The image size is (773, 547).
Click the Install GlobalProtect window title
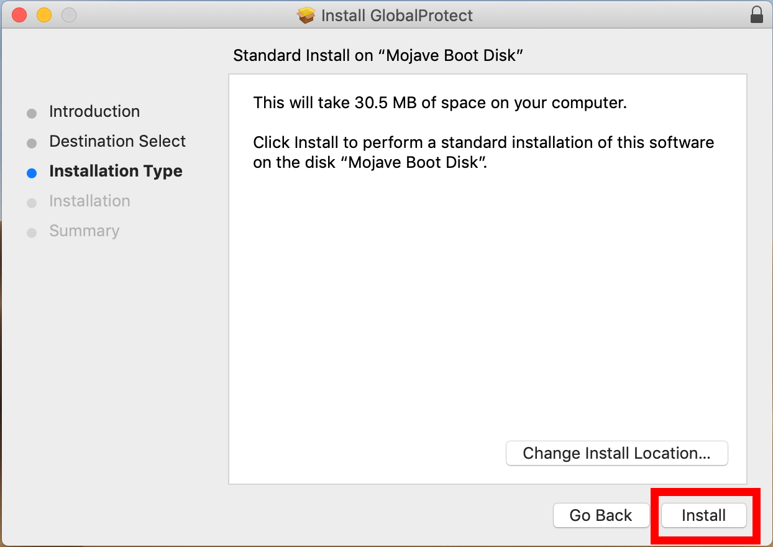(397, 15)
